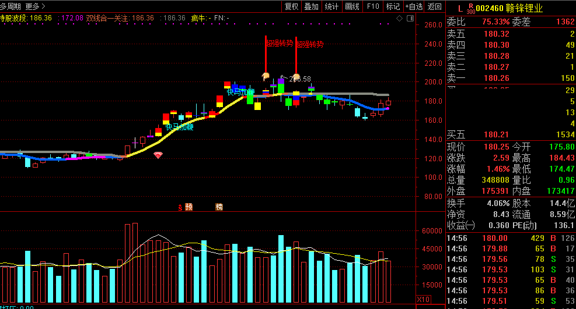
Task: Click the upper 快马加鞭 chart label
Action: [240, 92]
